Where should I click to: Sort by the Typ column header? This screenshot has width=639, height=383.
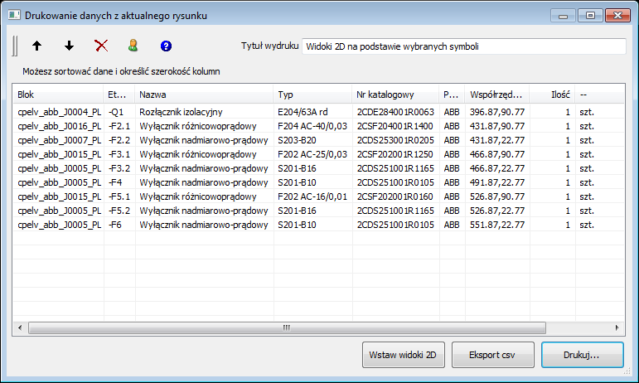(x=312, y=95)
